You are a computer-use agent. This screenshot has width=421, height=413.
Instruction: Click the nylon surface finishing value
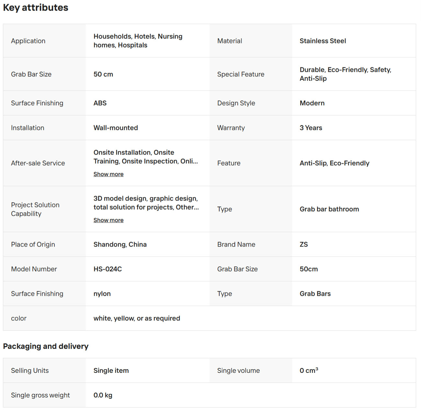[x=102, y=294]
